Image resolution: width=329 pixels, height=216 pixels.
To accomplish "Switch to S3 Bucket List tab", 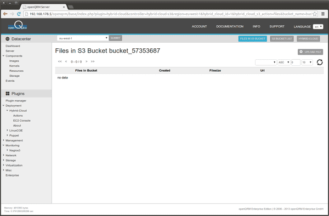I will pos(282,39).
